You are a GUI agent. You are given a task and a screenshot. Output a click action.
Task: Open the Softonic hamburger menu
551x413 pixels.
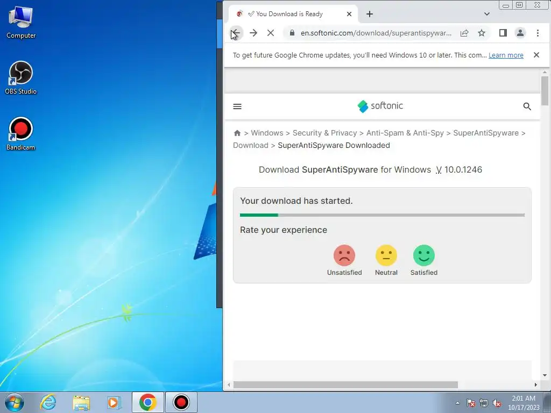point(237,106)
